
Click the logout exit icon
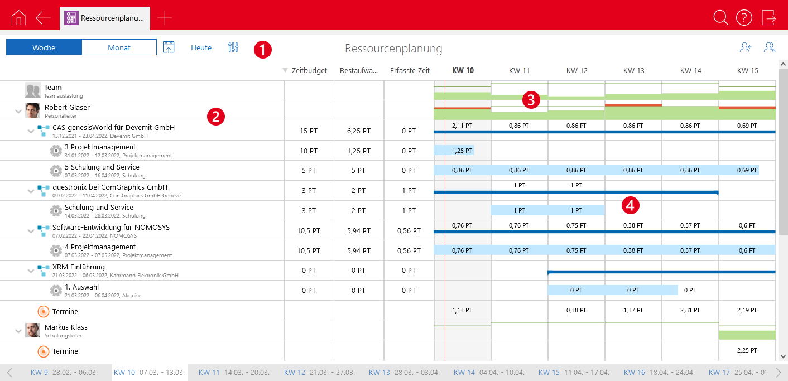(768, 17)
